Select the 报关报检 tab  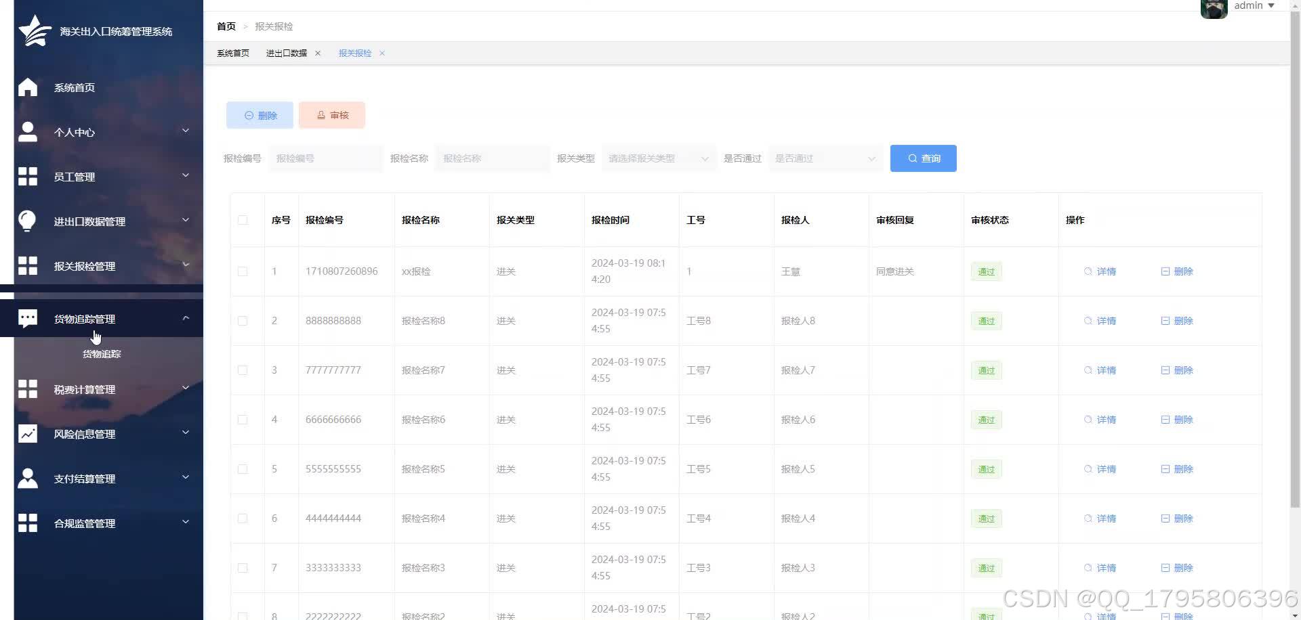[x=355, y=53]
